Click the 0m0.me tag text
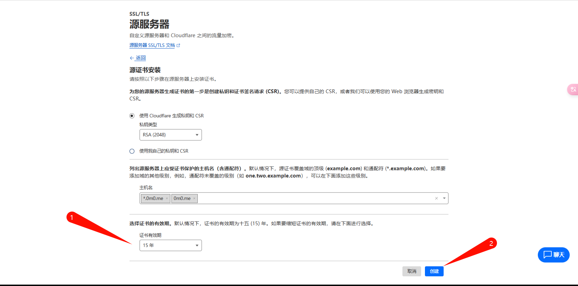The width and height of the screenshot is (578, 286). click(x=182, y=198)
